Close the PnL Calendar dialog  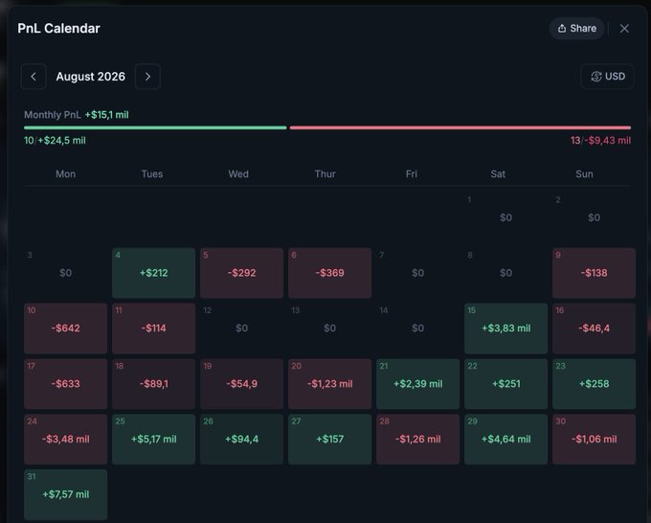tap(624, 28)
